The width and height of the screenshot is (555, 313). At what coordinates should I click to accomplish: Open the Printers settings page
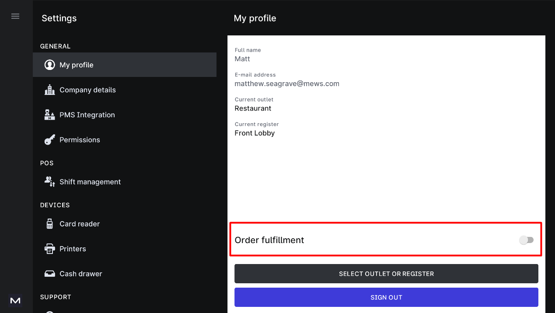[73, 248]
